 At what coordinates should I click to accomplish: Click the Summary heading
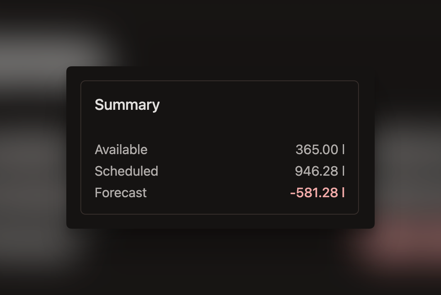pyautogui.click(x=127, y=105)
